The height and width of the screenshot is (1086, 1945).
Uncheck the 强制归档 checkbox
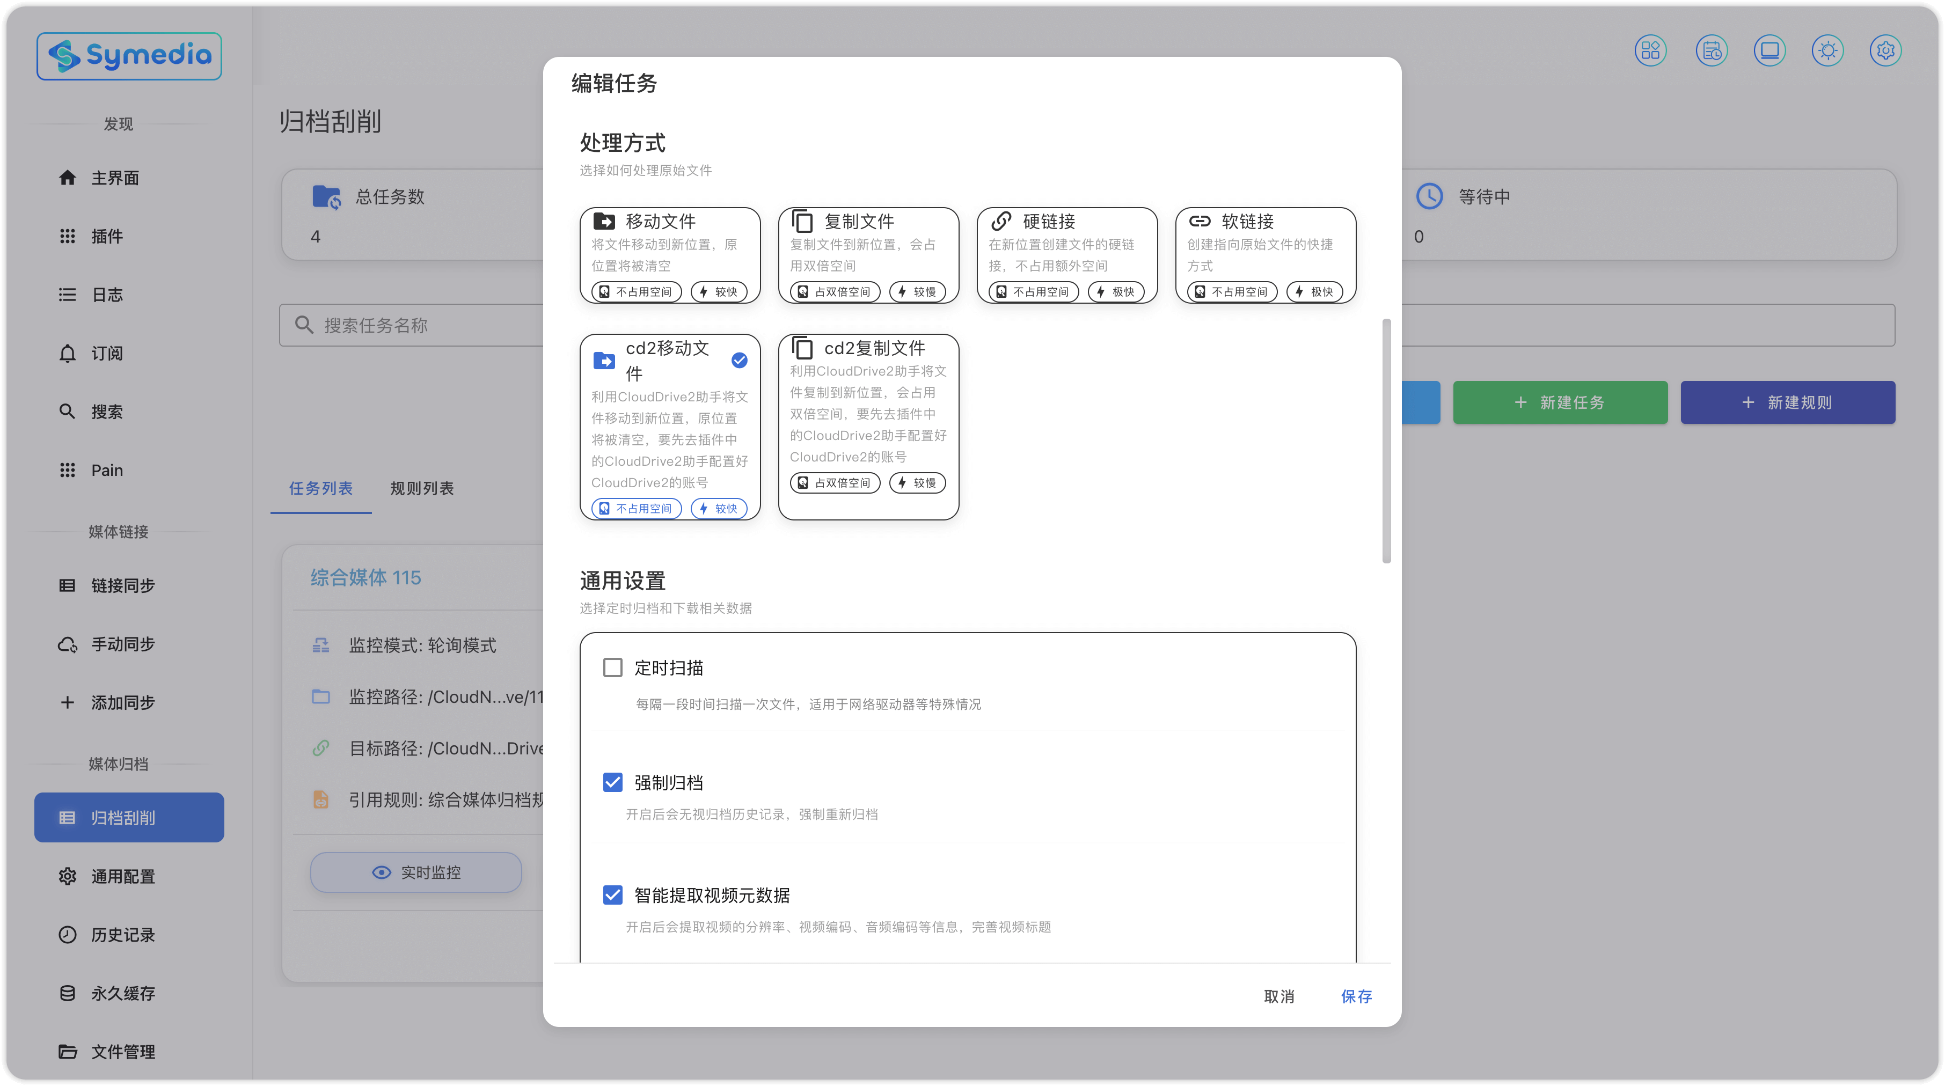pyautogui.click(x=612, y=783)
